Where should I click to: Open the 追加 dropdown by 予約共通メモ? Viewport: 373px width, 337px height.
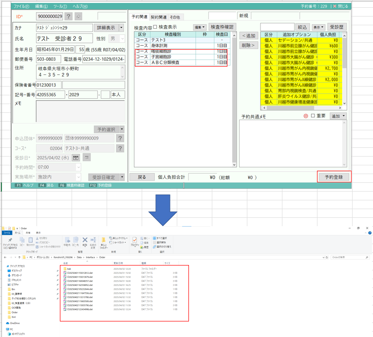click(338, 116)
